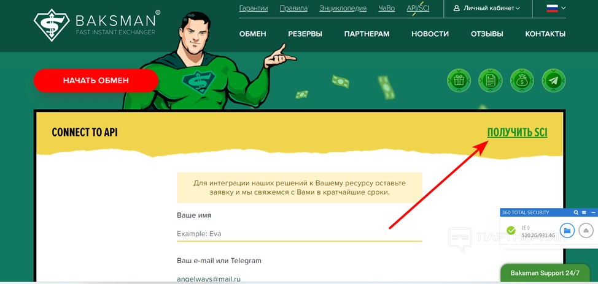Go to the РЕЗЕРВЫ section
Image resolution: width=598 pixels, height=284 pixels.
[x=305, y=34]
